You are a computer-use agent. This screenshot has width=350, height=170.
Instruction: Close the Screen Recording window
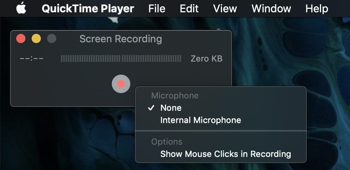21,39
